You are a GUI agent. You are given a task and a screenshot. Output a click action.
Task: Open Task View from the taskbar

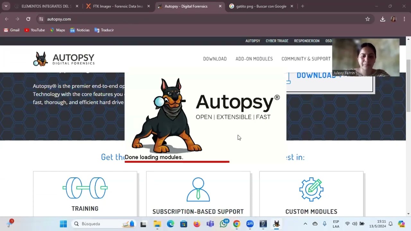point(143,224)
